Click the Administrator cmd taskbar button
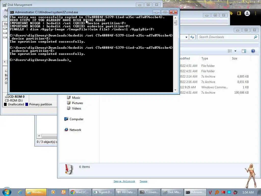Image resolution: width=261 pixels, height=196 pixels. click(195, 192)
